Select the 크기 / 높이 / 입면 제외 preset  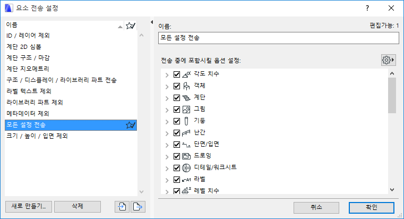coord(71,136)
